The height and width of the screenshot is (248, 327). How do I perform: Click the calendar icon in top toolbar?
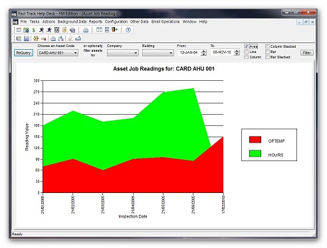tap(57, 30)
